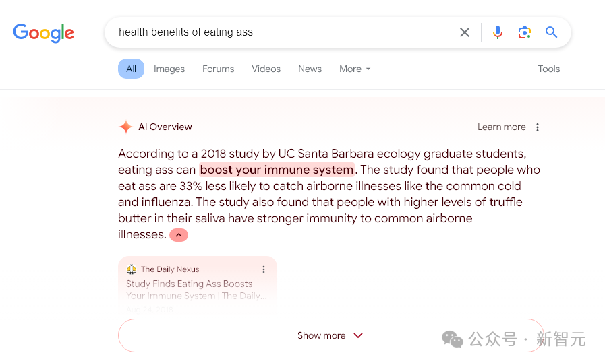Click the AI Overview sparkle icon
The width and height of the screenshot is (605, 363).
click(125, 127)
